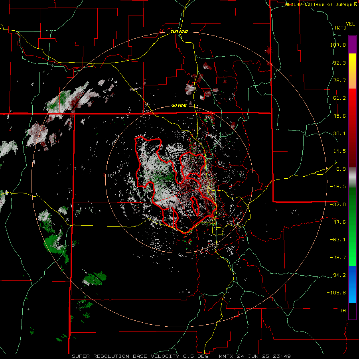This screenshot has width=359, height=359.
Task: Select the -109.8 legend value
Action: point(336,293)
